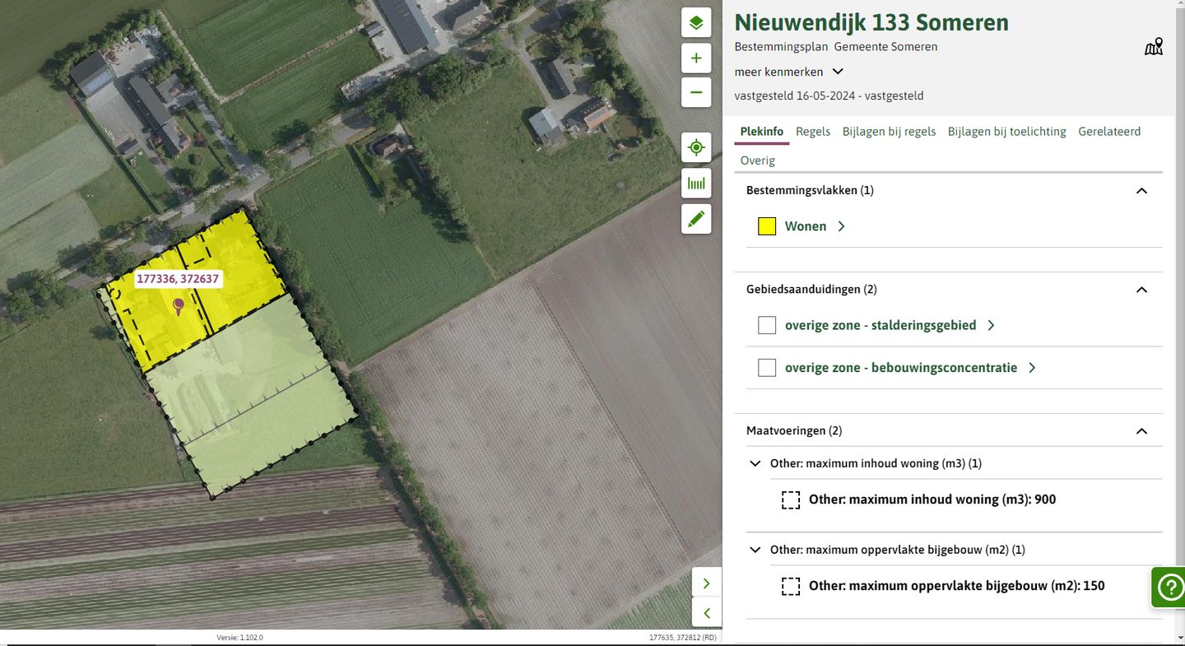Click the map legend icon beside the title
Screen dimensions: 1185x646
(1153, 46)
